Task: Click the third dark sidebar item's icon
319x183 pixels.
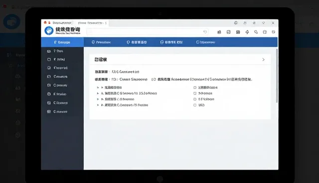Action: (49, 68)
